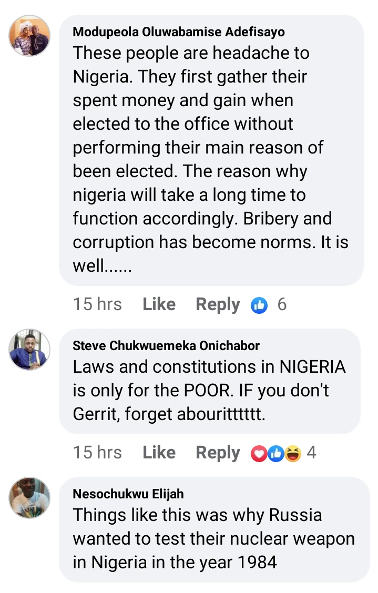Image resolution: width=378 pixels, height=593 pixels.
Task: Click the blue like reaction on Steve's comment
Action: pos(276,453)
